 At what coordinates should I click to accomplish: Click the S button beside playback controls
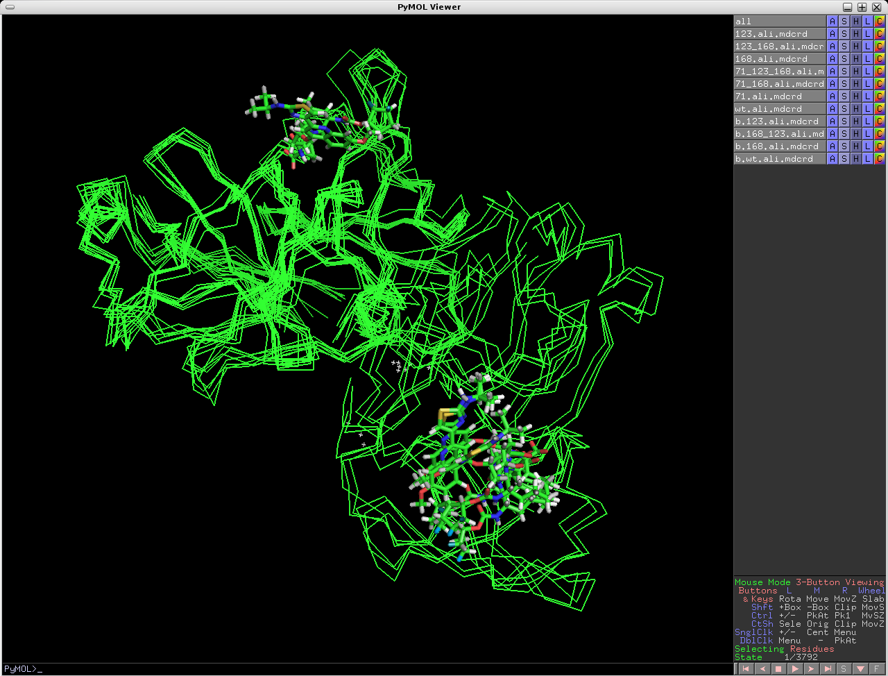(844, 669)
